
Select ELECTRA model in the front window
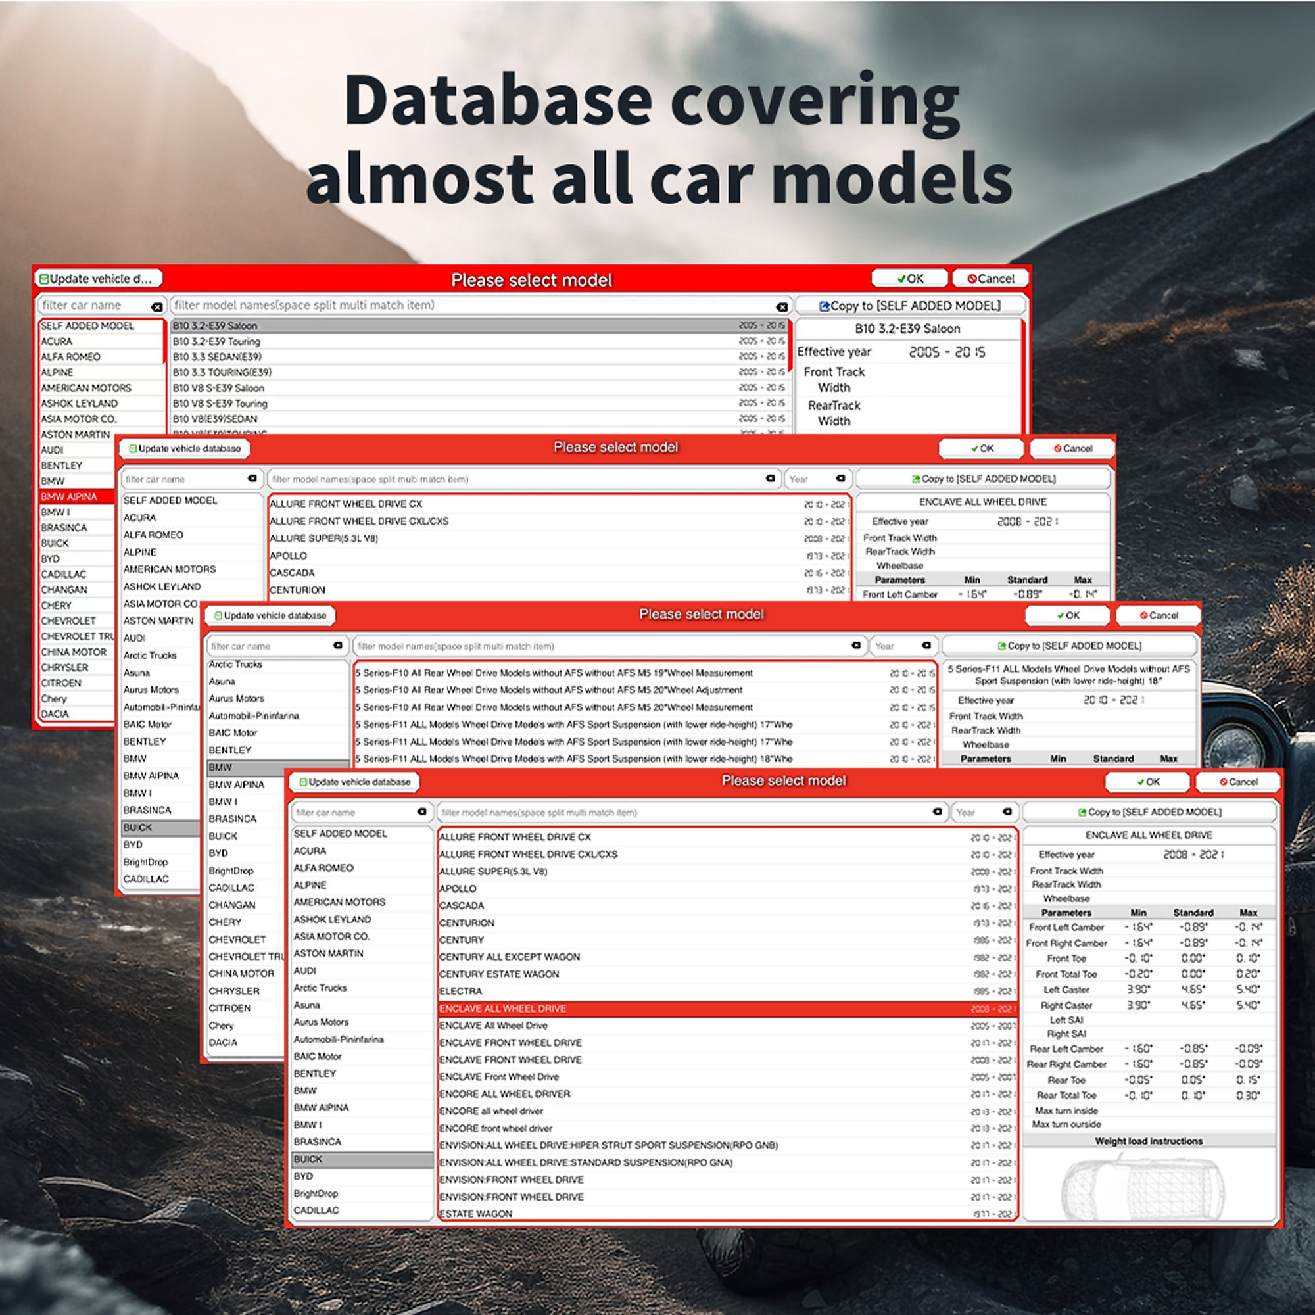point(727,991)
